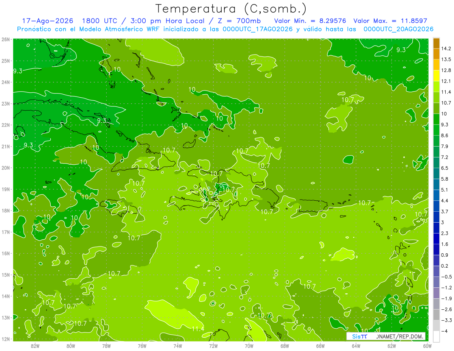Click the "3.7" legend value
Screen dimensions: 454x351
(445, 211)
